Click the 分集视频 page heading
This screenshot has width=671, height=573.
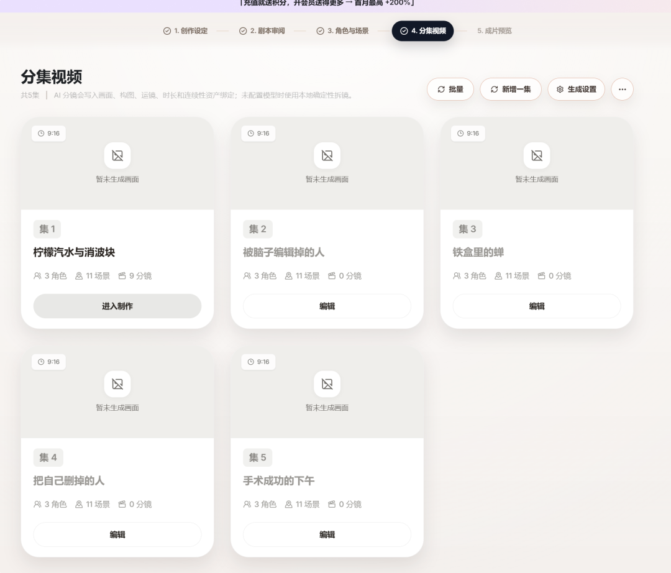52,77
